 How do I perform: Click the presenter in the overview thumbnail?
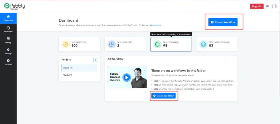click(x=139, y=78)
